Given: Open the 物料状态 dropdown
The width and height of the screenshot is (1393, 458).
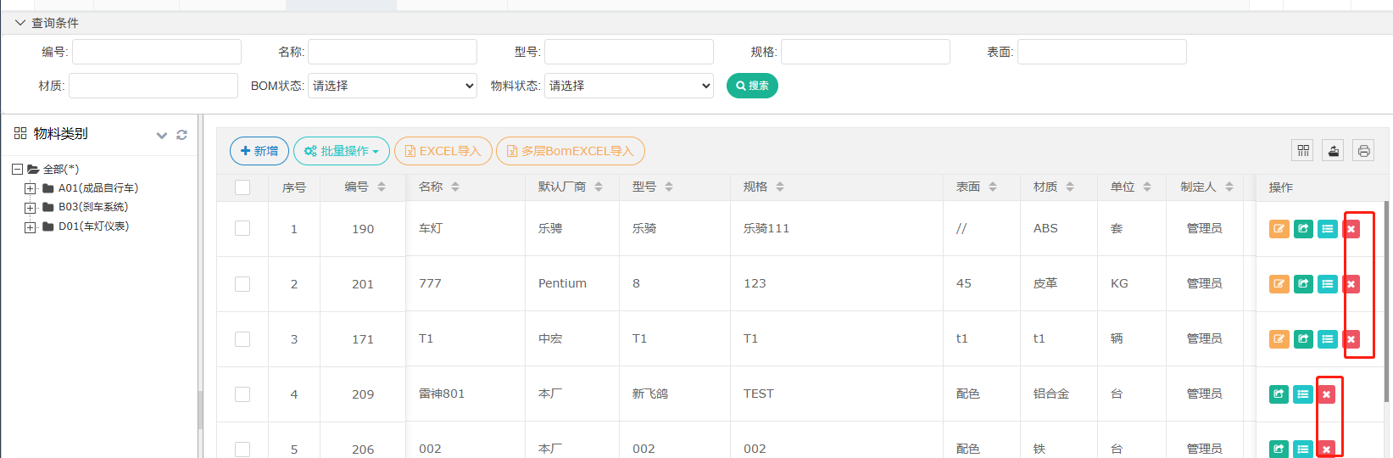Looking at the screenshot, I should click(628, 86).
